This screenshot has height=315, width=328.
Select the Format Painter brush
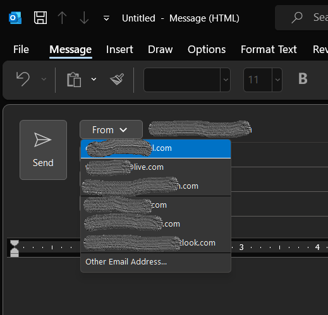[117, 80]
